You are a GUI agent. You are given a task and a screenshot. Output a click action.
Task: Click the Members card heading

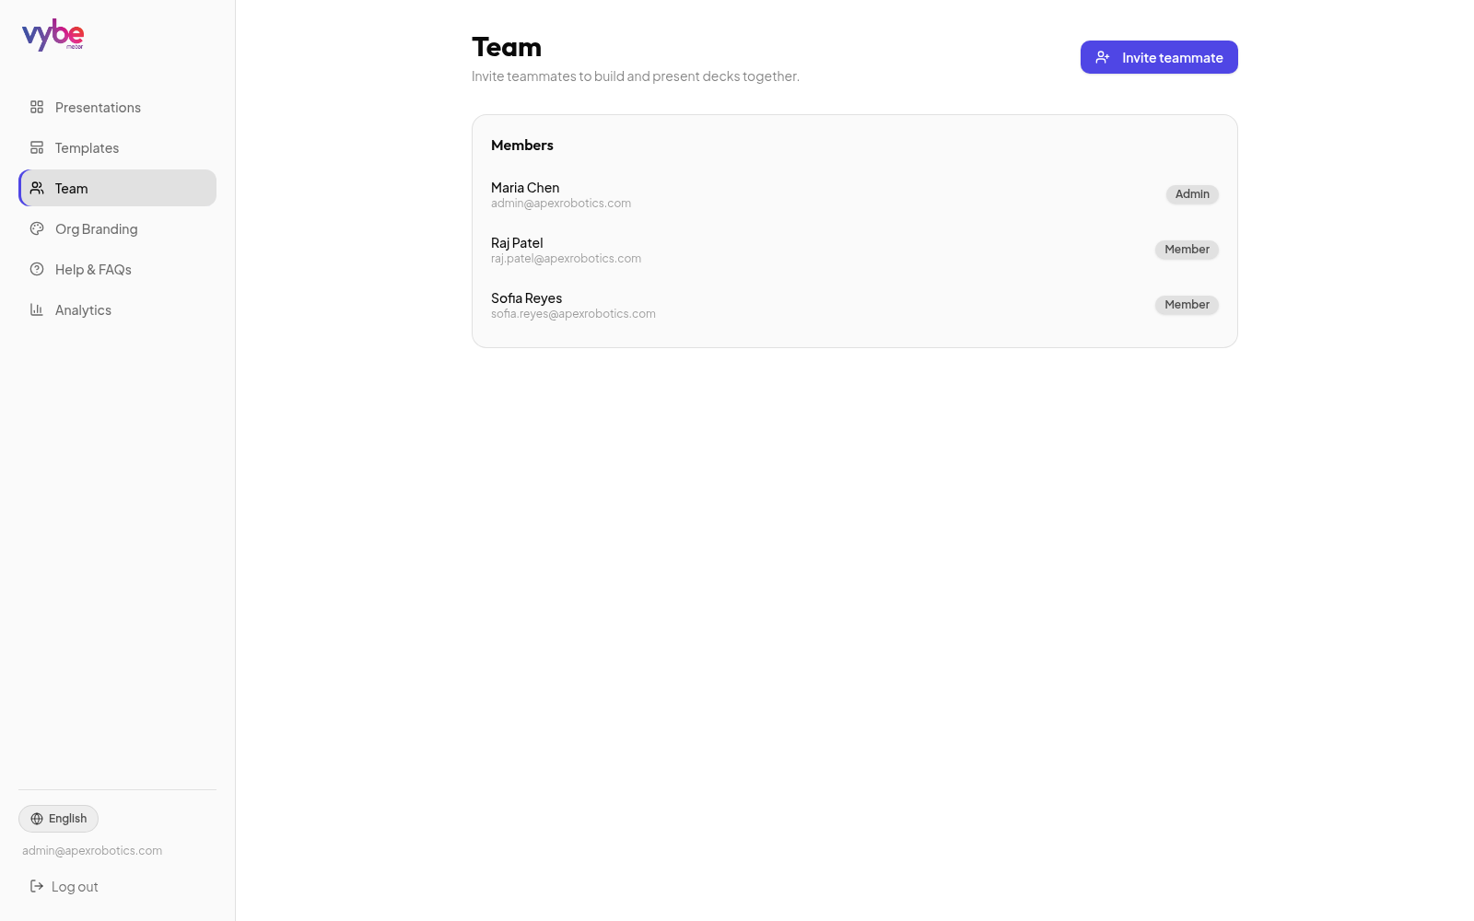coord(522,146)
